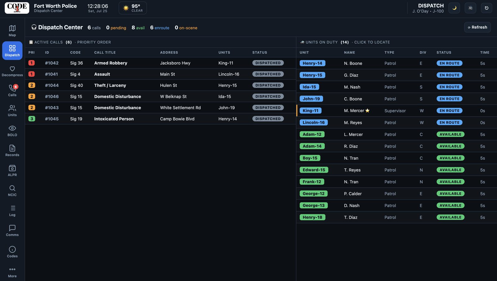
Task: Toggle the muted sound button
Action: (x=470, y=8)
